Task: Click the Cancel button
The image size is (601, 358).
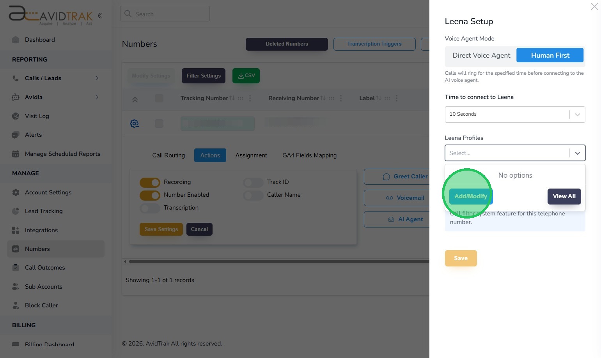Action: 199,229
